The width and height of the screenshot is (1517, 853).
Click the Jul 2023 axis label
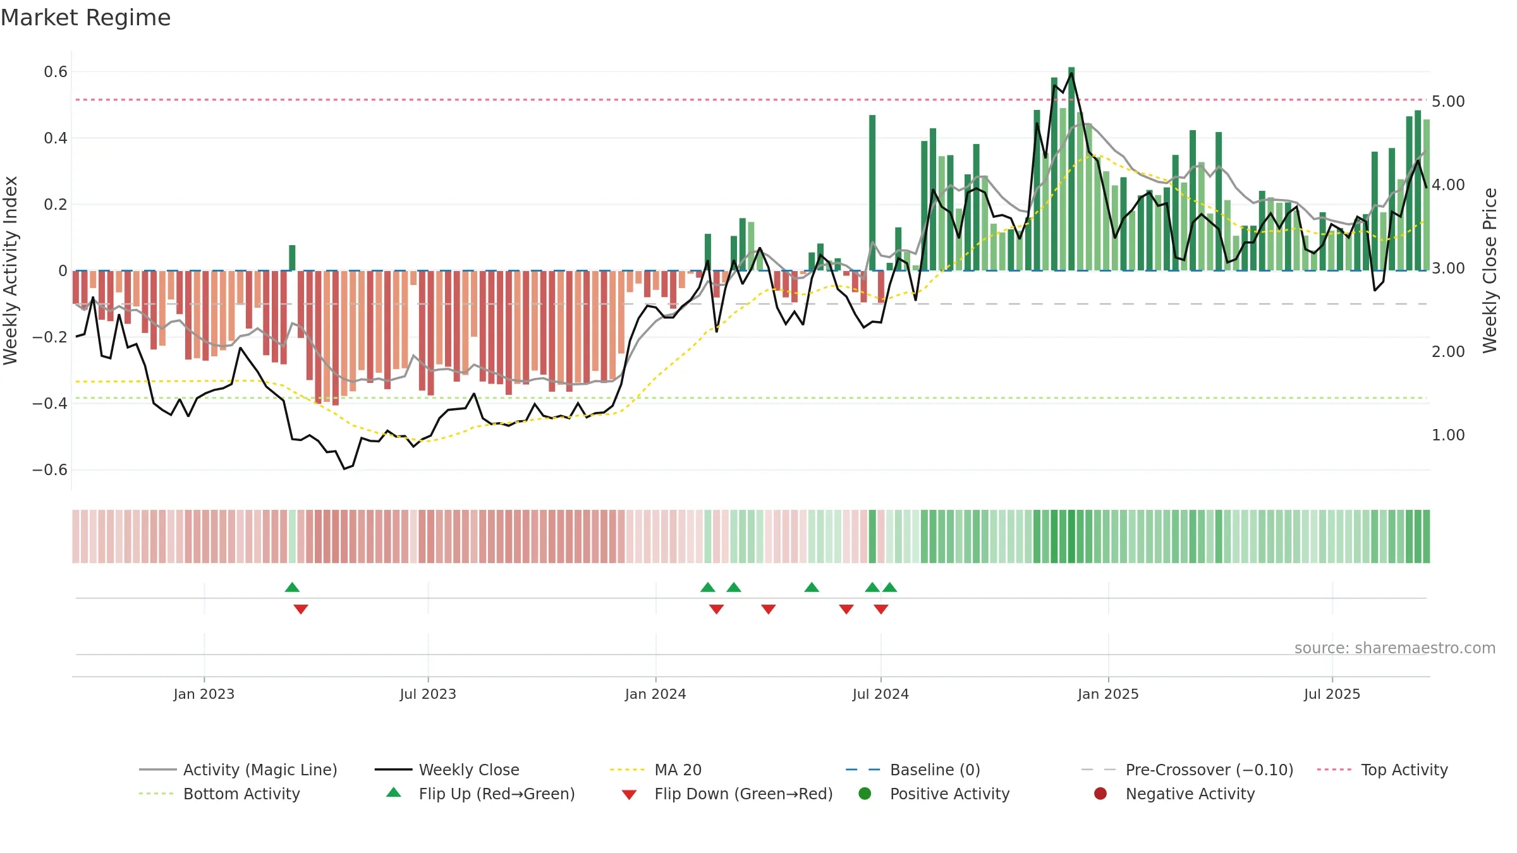click(428, 694)
